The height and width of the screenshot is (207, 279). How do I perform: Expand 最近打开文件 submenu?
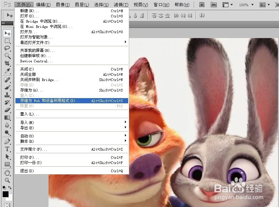[71, 42]
